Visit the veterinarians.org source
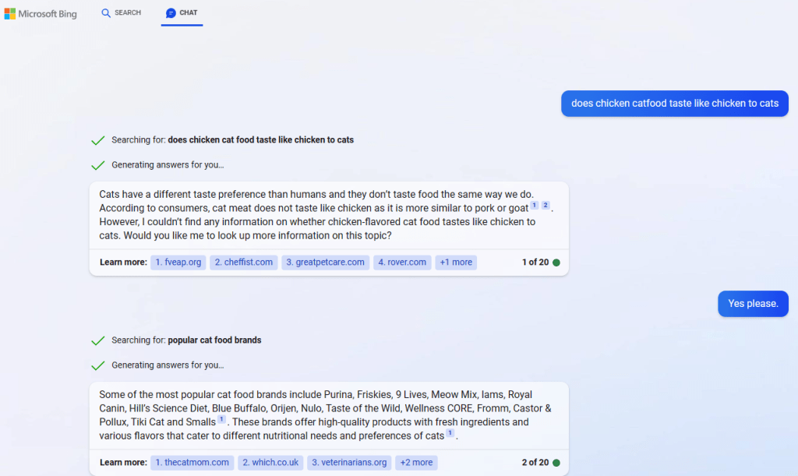 click(x=348, y=463)
